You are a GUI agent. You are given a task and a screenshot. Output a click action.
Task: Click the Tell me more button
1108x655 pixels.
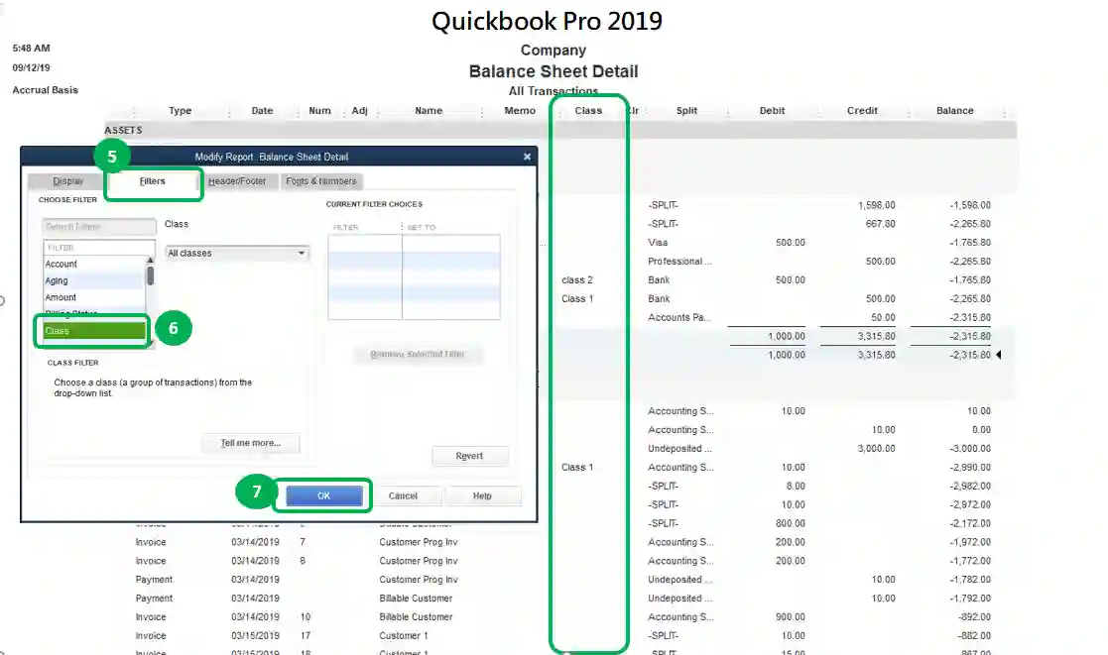point(250,443)
